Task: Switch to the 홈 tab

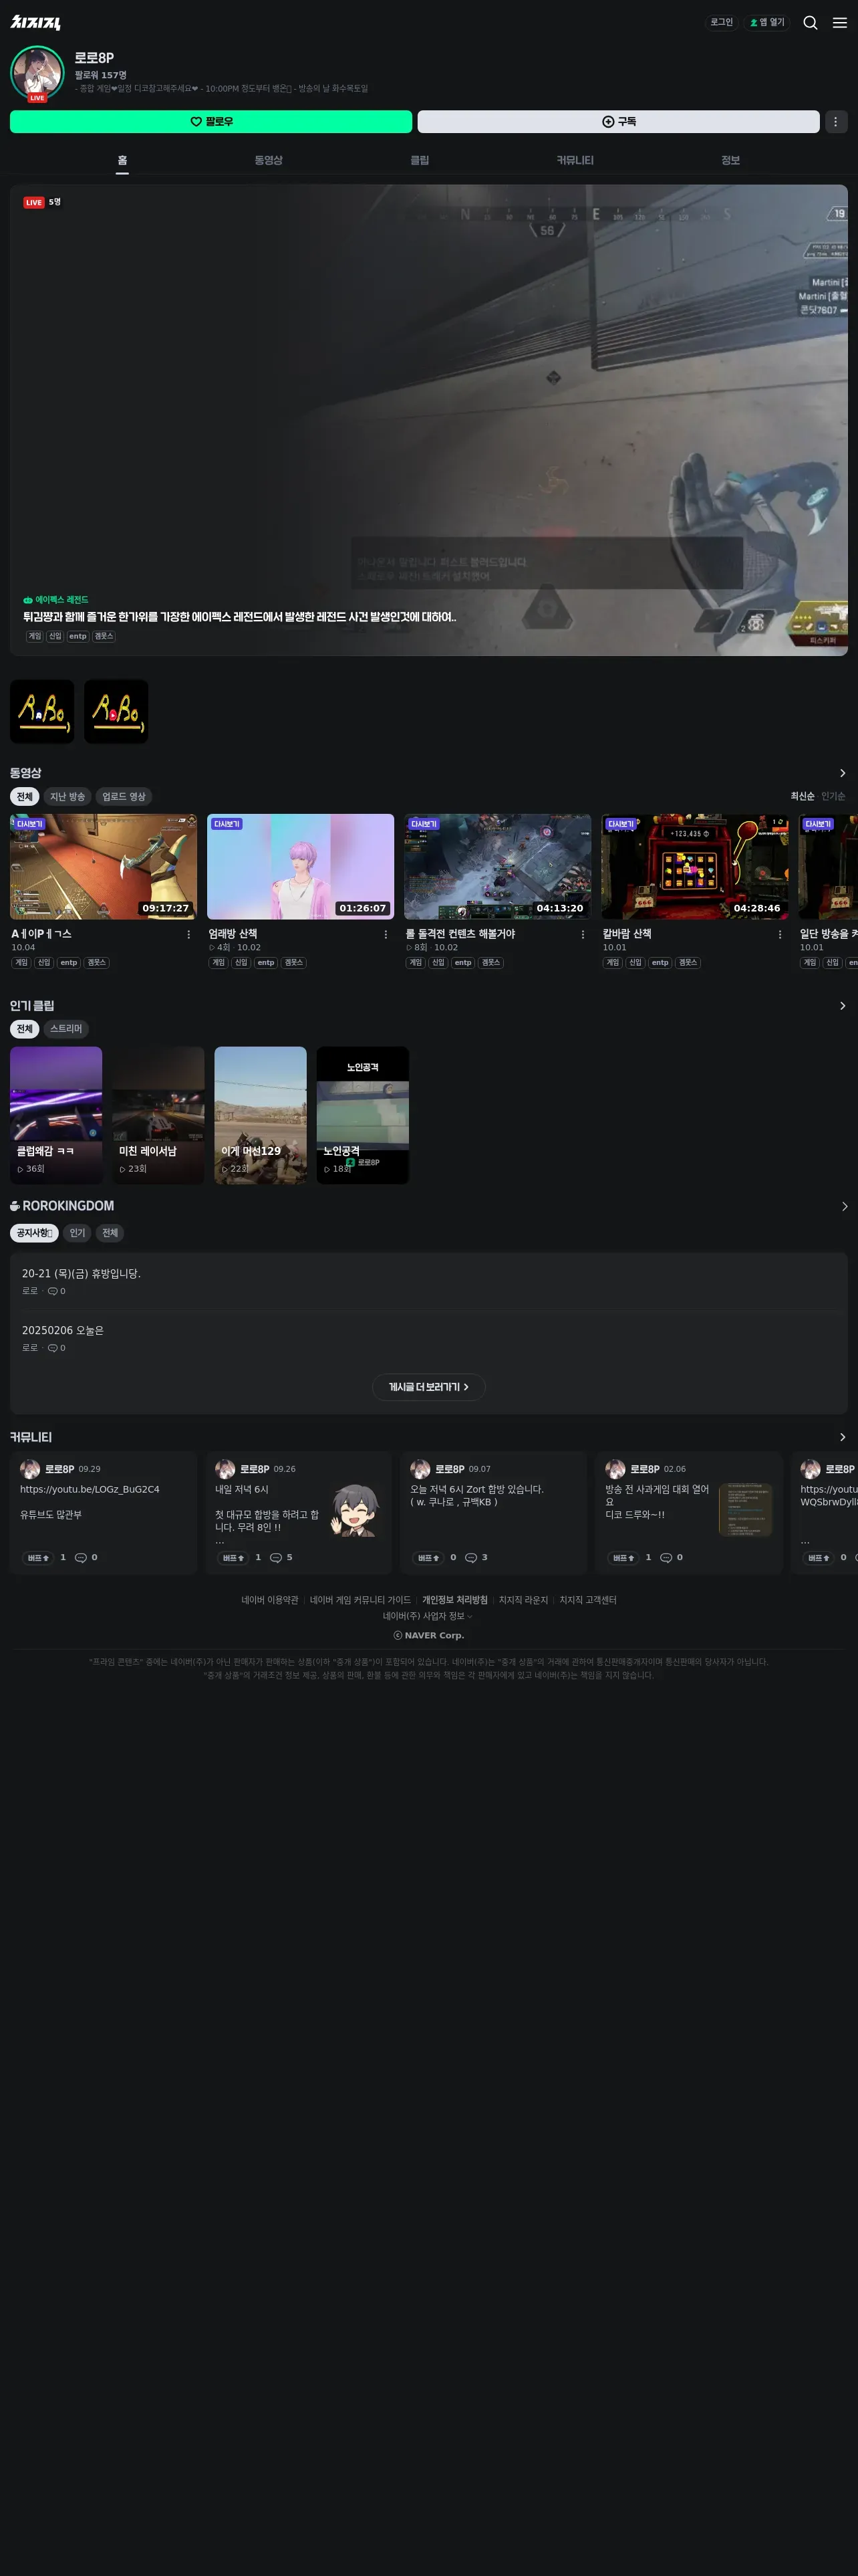Action: [122, 160]
